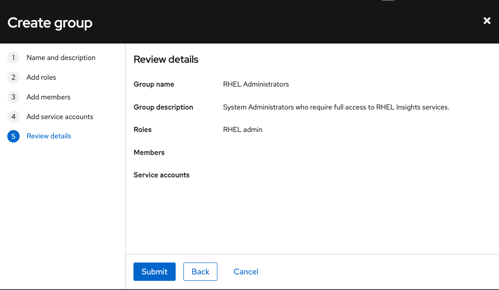Click the RHEL admin role value
The width and height of the screenshot is (499, 290).
click(243, 130)
